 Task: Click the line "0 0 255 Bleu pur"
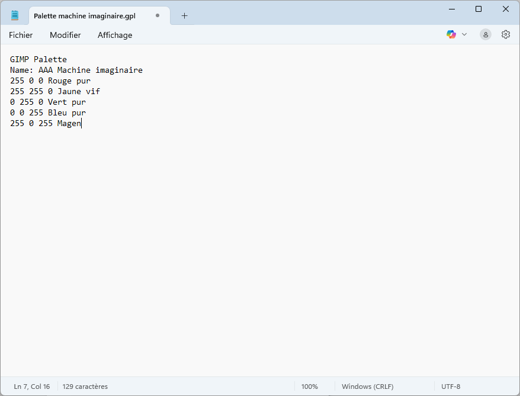[x=48, y=112]
